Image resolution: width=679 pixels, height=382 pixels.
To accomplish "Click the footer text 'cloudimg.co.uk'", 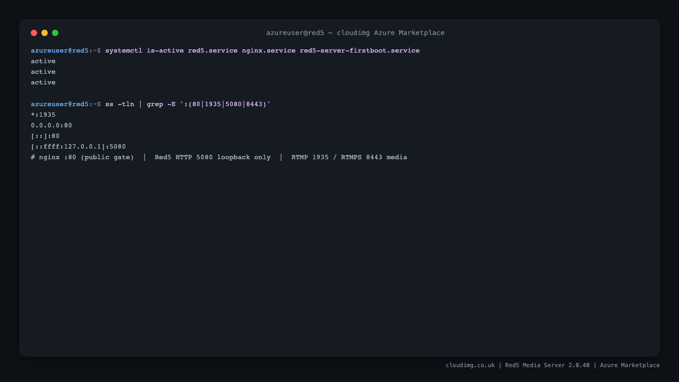I will [470, 366].
